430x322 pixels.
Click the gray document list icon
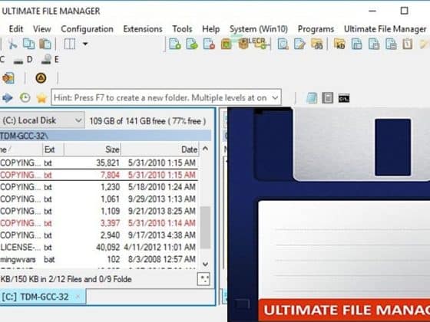coord(327,98)
